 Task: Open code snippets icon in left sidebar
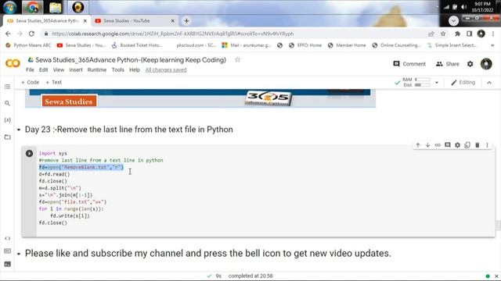pos(7,238)
